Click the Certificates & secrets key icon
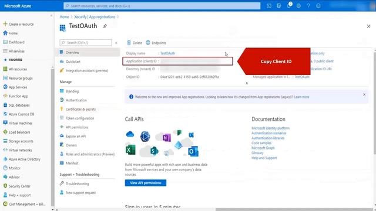 click(62, 109)
